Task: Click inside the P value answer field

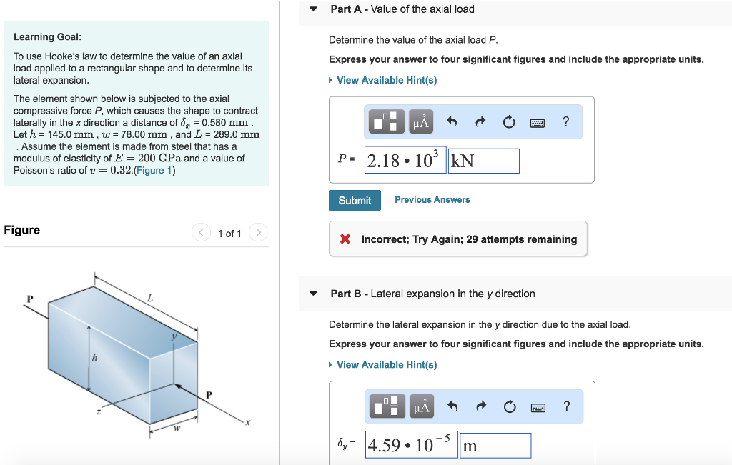Action: pos(405,160)
